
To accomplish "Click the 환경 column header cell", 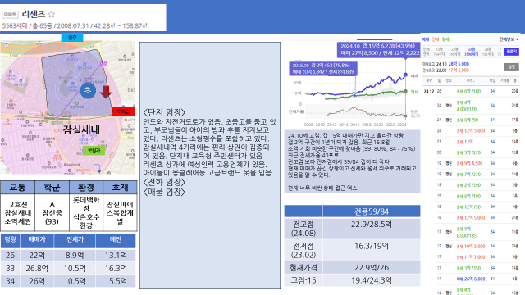I will pyautogui.click(x=86, y=188).
